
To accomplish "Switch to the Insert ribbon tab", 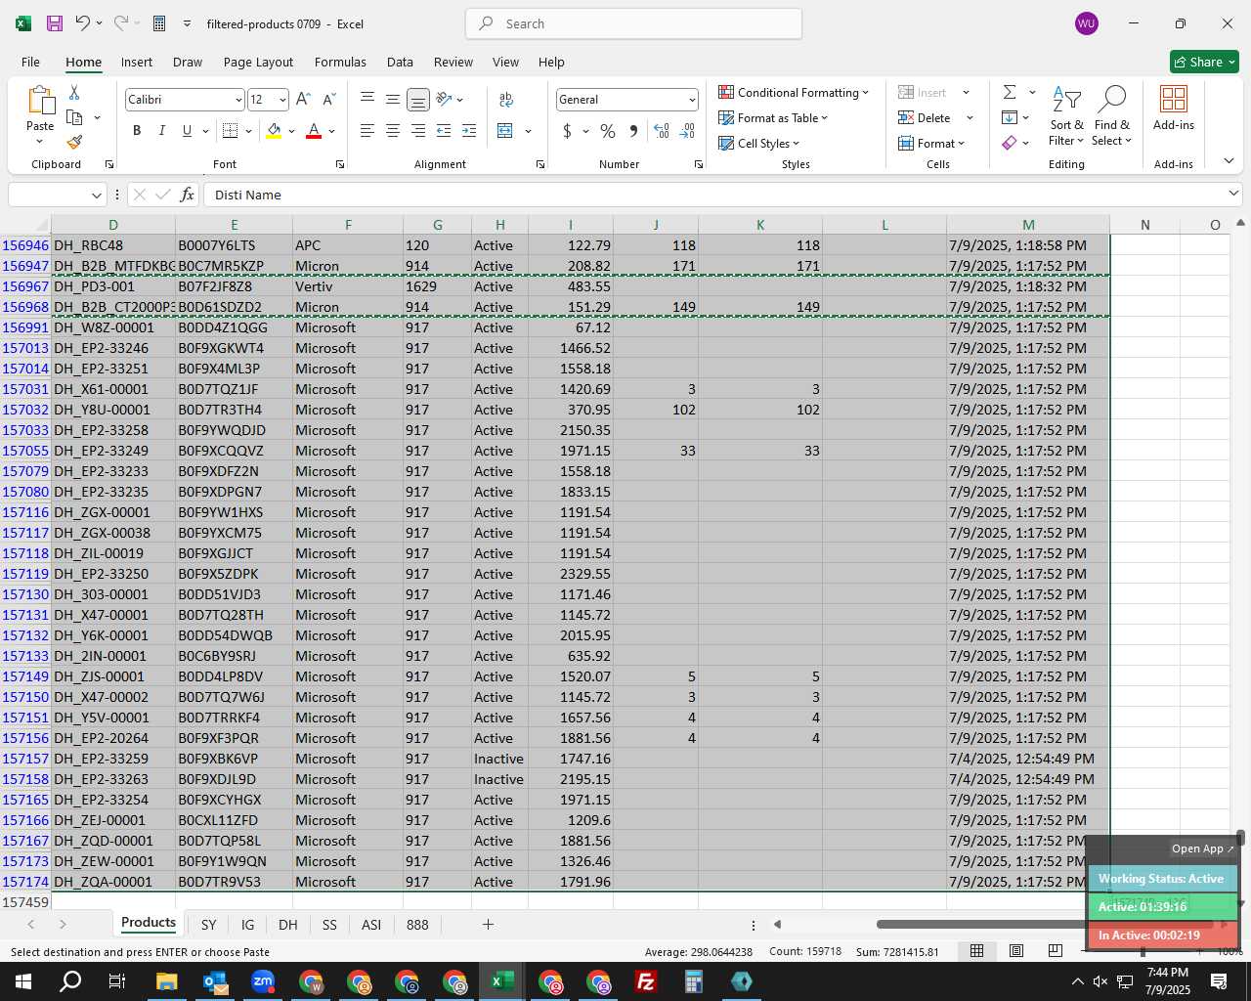I will [x=137, y=62].
